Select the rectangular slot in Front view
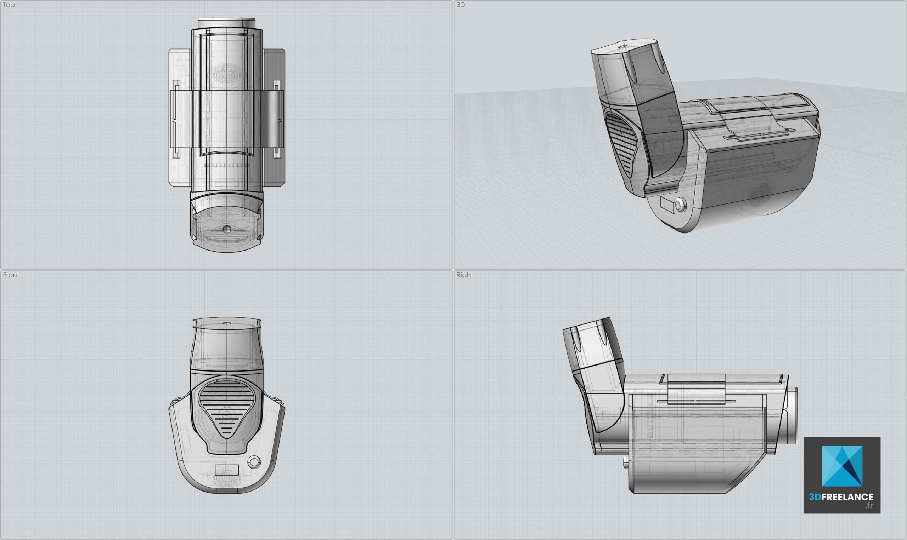 226,470
